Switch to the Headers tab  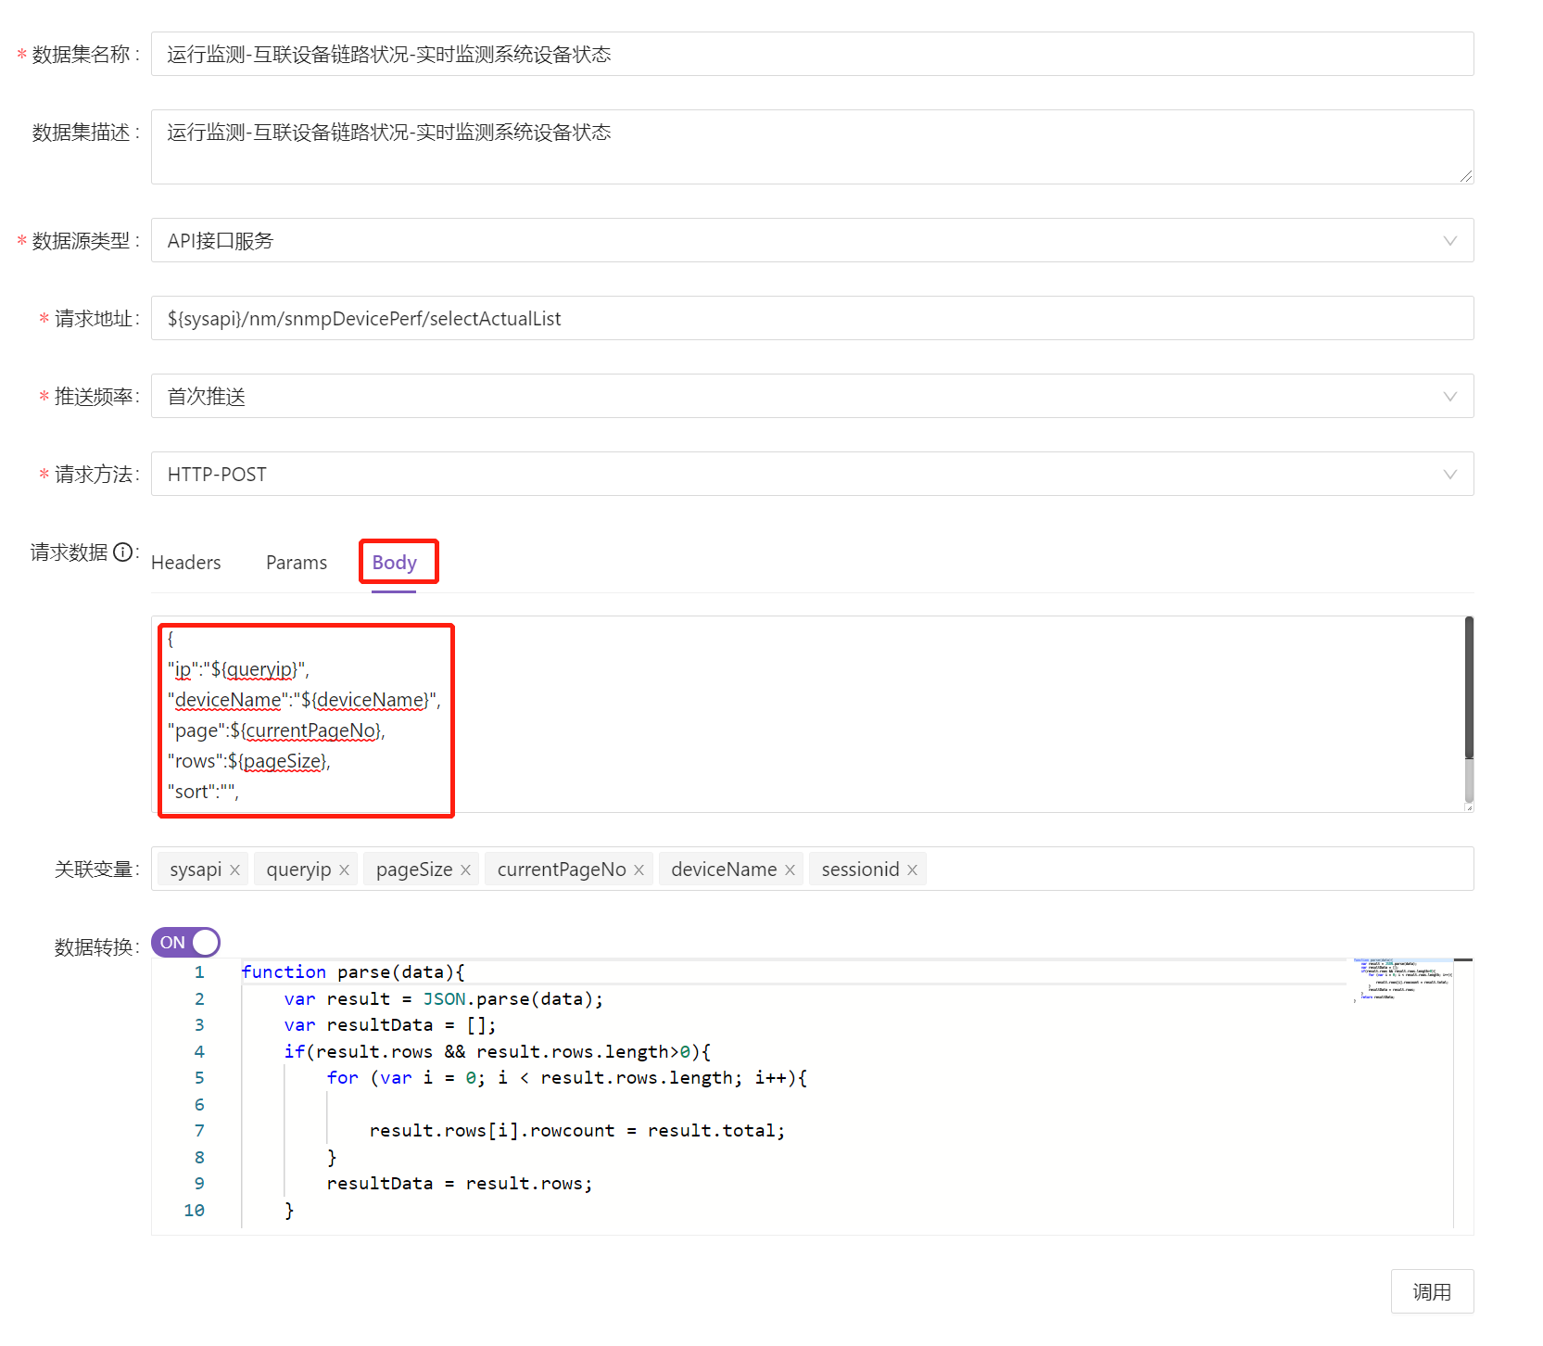coord(186,563)
